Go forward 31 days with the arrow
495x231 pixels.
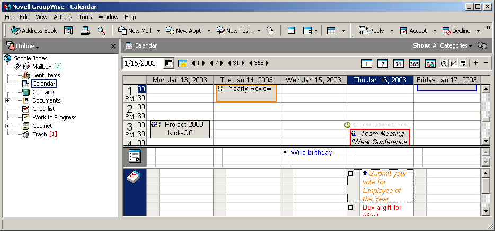coord(243,63)
